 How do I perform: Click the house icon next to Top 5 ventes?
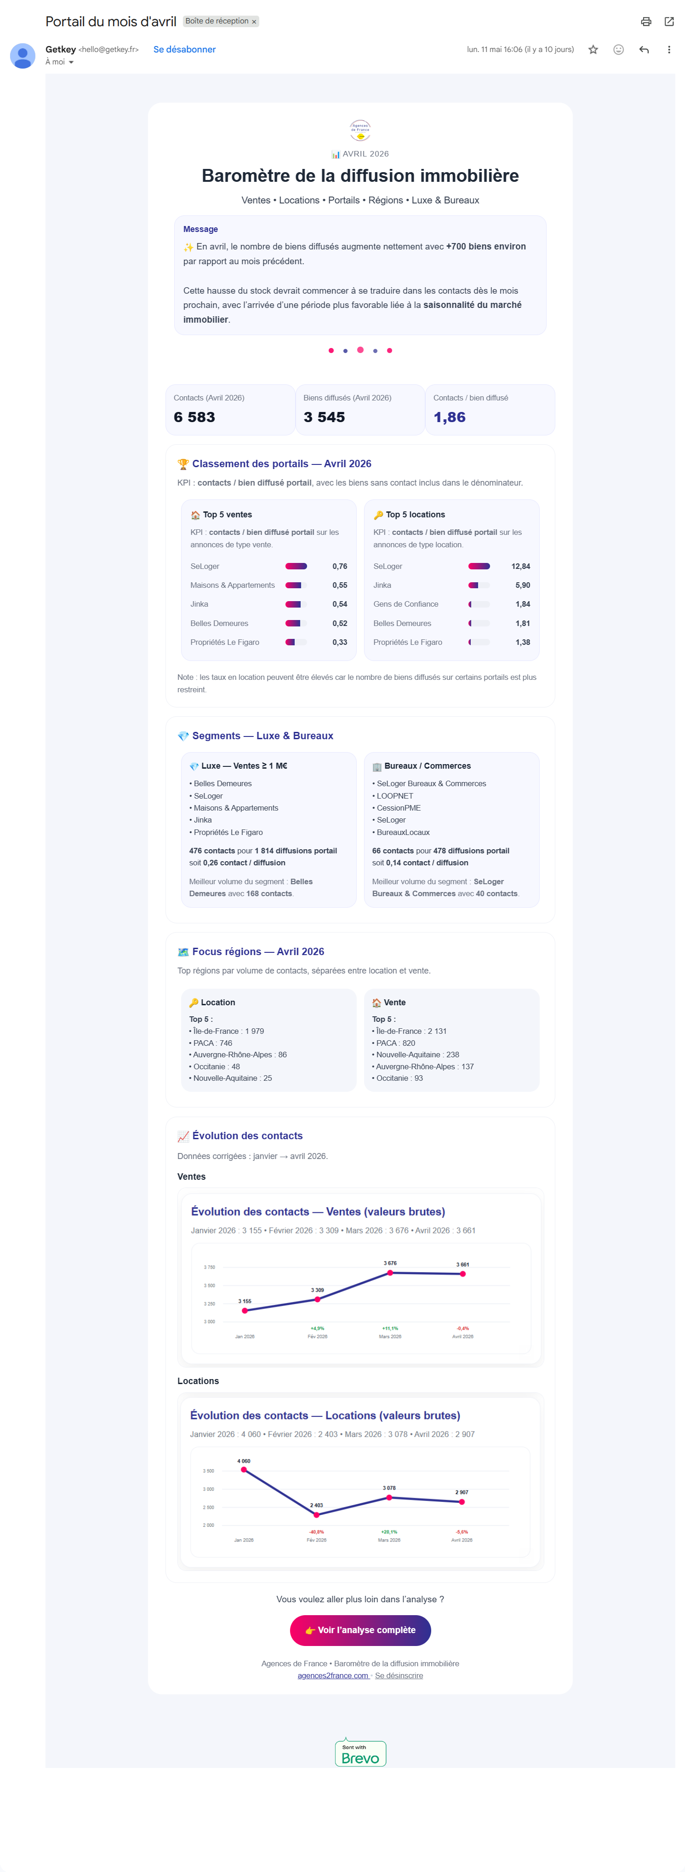pos(195,515)
